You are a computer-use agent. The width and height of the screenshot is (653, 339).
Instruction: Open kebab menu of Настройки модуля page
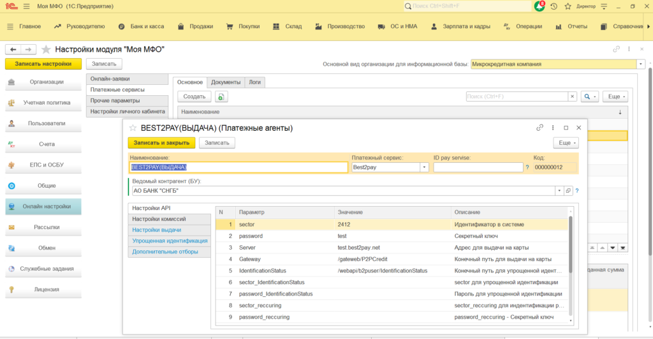point(629,49)
